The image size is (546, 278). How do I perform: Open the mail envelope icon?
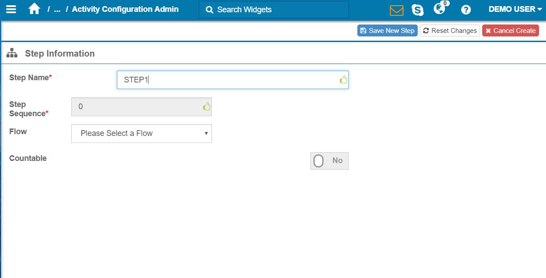coord(396,10)
